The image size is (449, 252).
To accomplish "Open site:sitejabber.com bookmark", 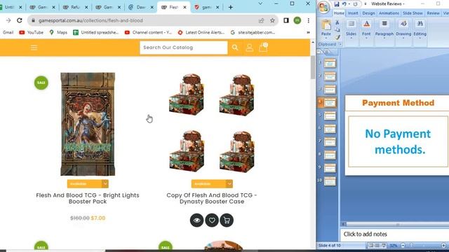I will (x=253, y=33).
